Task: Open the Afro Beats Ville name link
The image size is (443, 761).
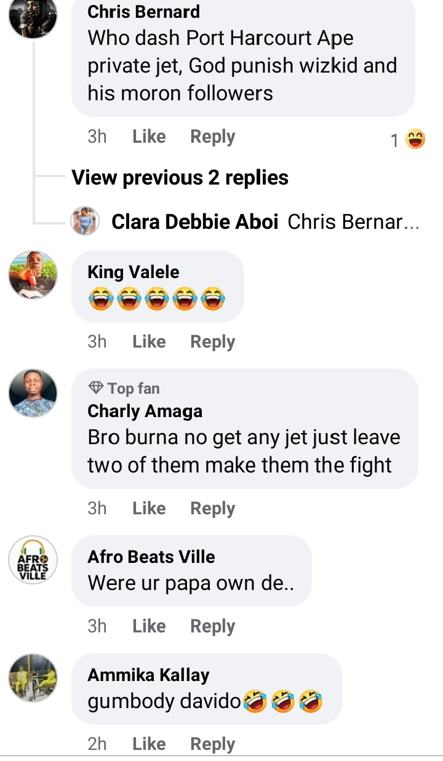Action: (x=151, y=557)
